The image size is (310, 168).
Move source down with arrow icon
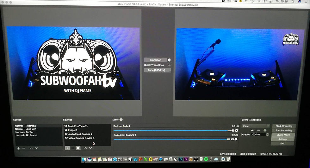[90, 148]
